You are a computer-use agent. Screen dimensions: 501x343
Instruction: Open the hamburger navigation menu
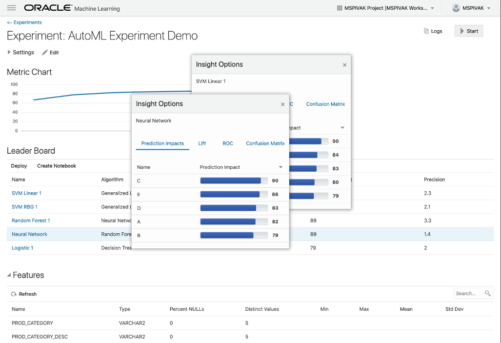coord(12,8)
